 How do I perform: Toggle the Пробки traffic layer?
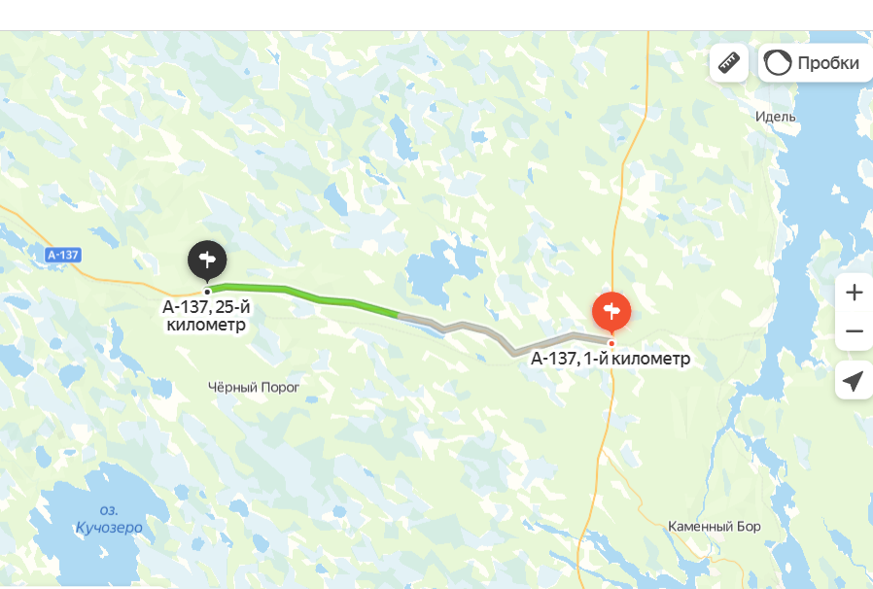(x=816, y=63)
